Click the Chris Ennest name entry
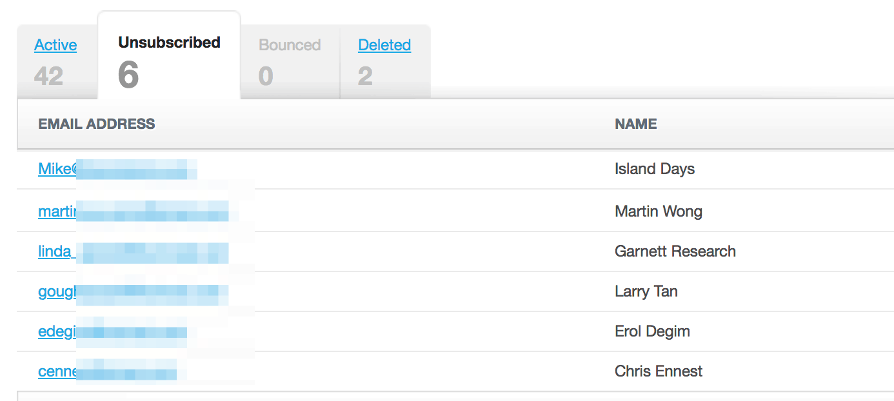The width and height of the screenshot is (894, 401). click(659, 371)
